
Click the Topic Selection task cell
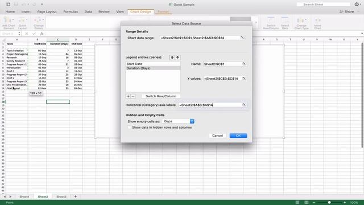tap(16, 51)
